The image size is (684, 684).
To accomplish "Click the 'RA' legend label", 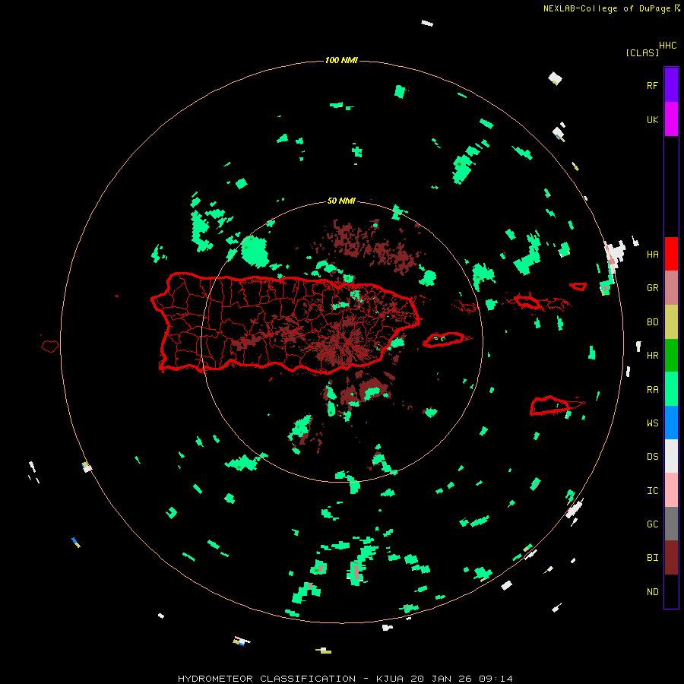I will click(x=652, y=390).
